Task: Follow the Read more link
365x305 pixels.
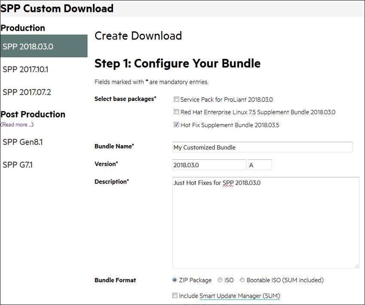Action: 17,125
